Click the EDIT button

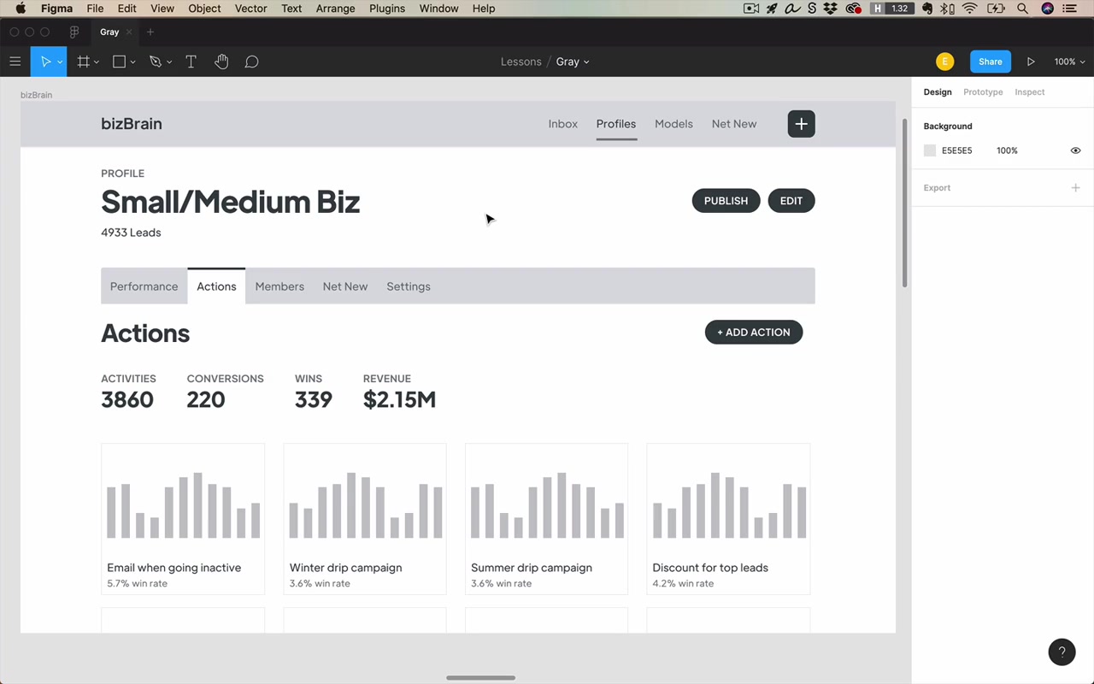(791, 201)
